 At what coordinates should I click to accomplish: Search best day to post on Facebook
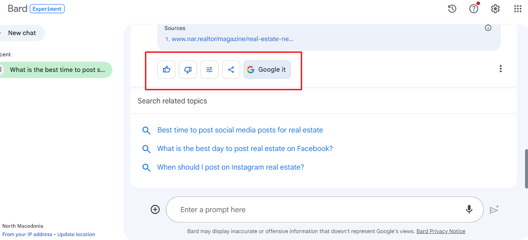pyautogui.click(x=245, y=149)
